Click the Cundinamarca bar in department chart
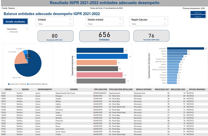208x136 pixels. click(175, 59)
